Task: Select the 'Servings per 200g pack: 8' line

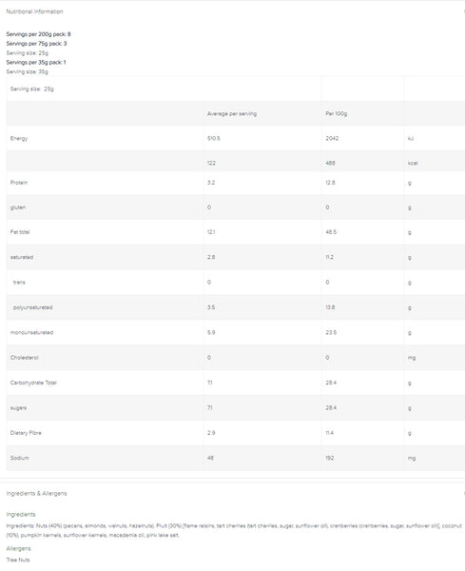Action: 39,34
